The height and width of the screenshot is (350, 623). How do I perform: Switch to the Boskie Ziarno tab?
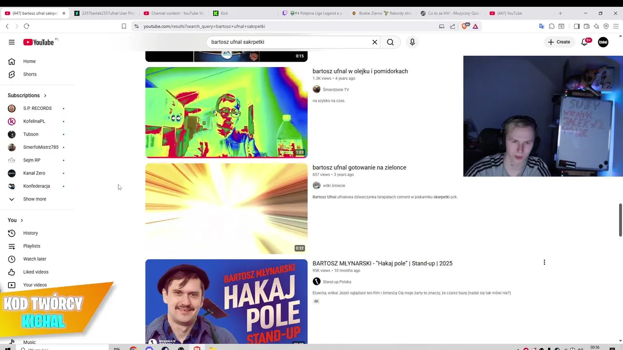[382, 13]
